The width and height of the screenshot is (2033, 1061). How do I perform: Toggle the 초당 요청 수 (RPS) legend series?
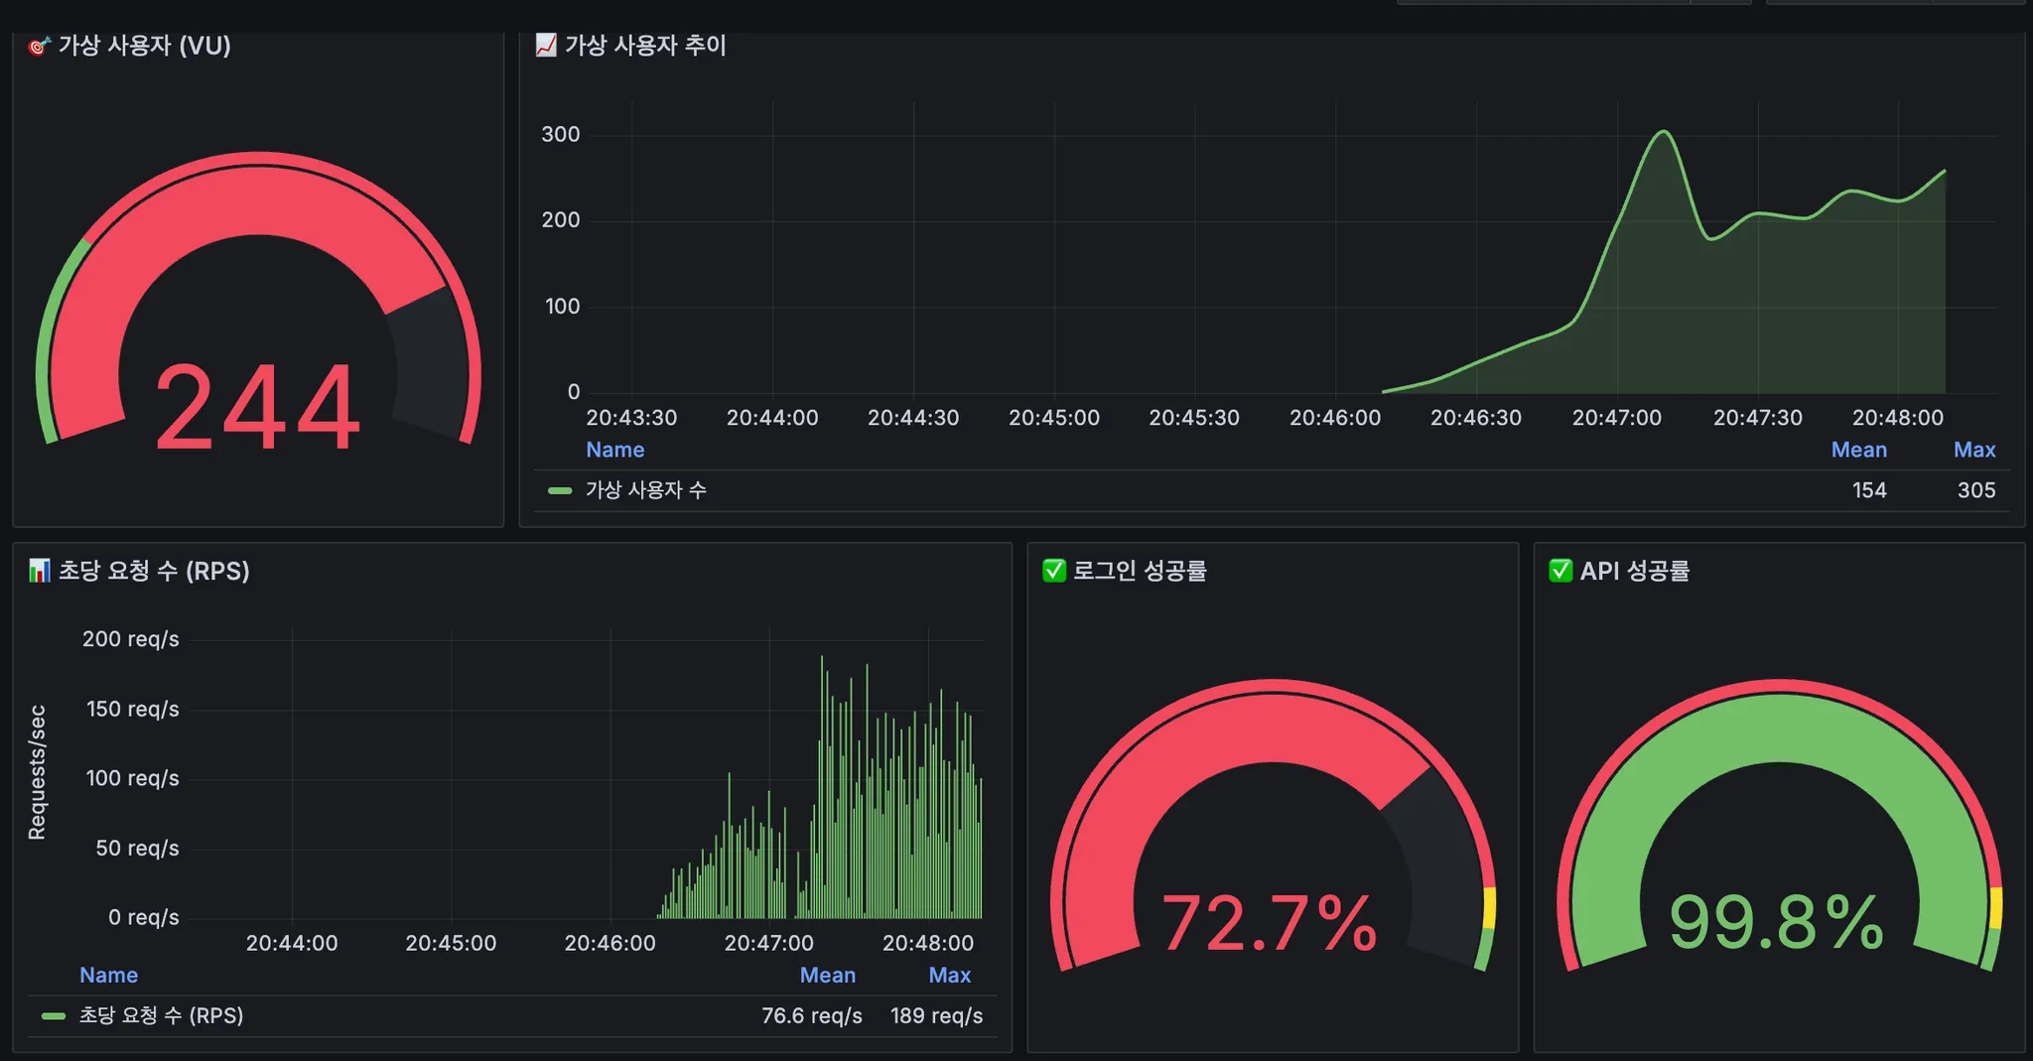pyautogui.click(x=161, y=1015)
